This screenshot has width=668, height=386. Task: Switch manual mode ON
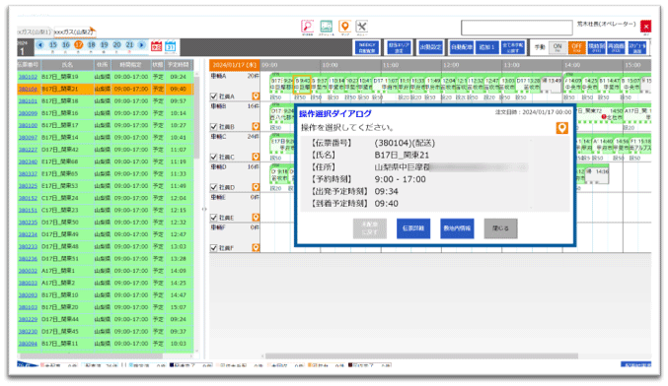(x=557, y=47)
